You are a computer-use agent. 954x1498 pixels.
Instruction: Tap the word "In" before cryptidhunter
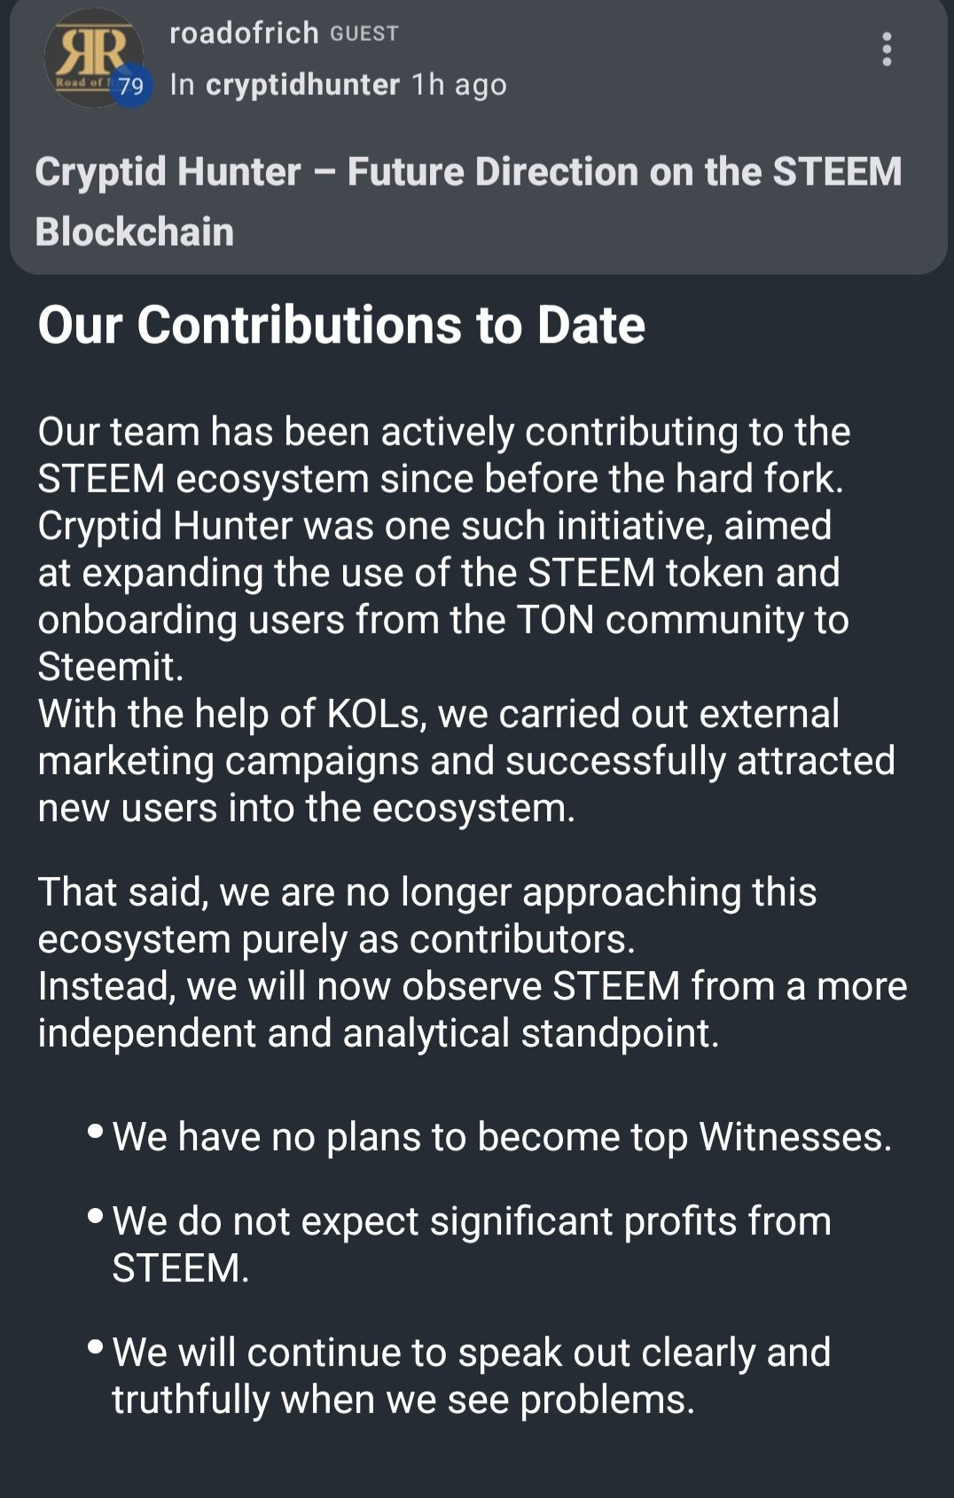182,84
